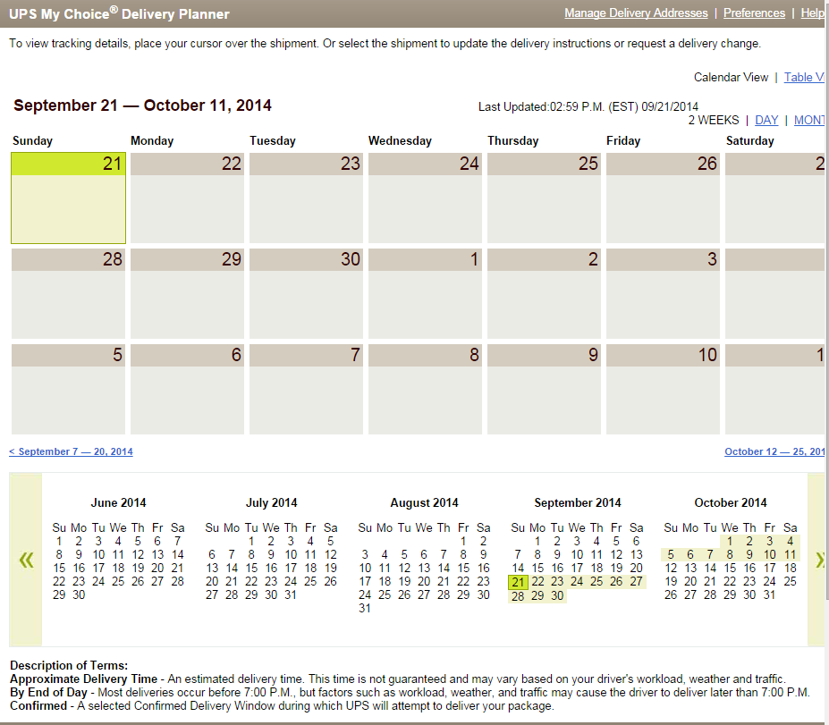Click 30 in September 2014 mini calendar
Image resolution: width=829 pixels, height=725 pixels.
point(557,595)
